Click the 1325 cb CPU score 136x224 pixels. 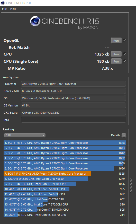click(102, 54)
